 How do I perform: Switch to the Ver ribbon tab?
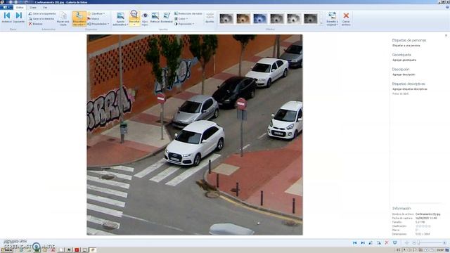click(45, 8)
